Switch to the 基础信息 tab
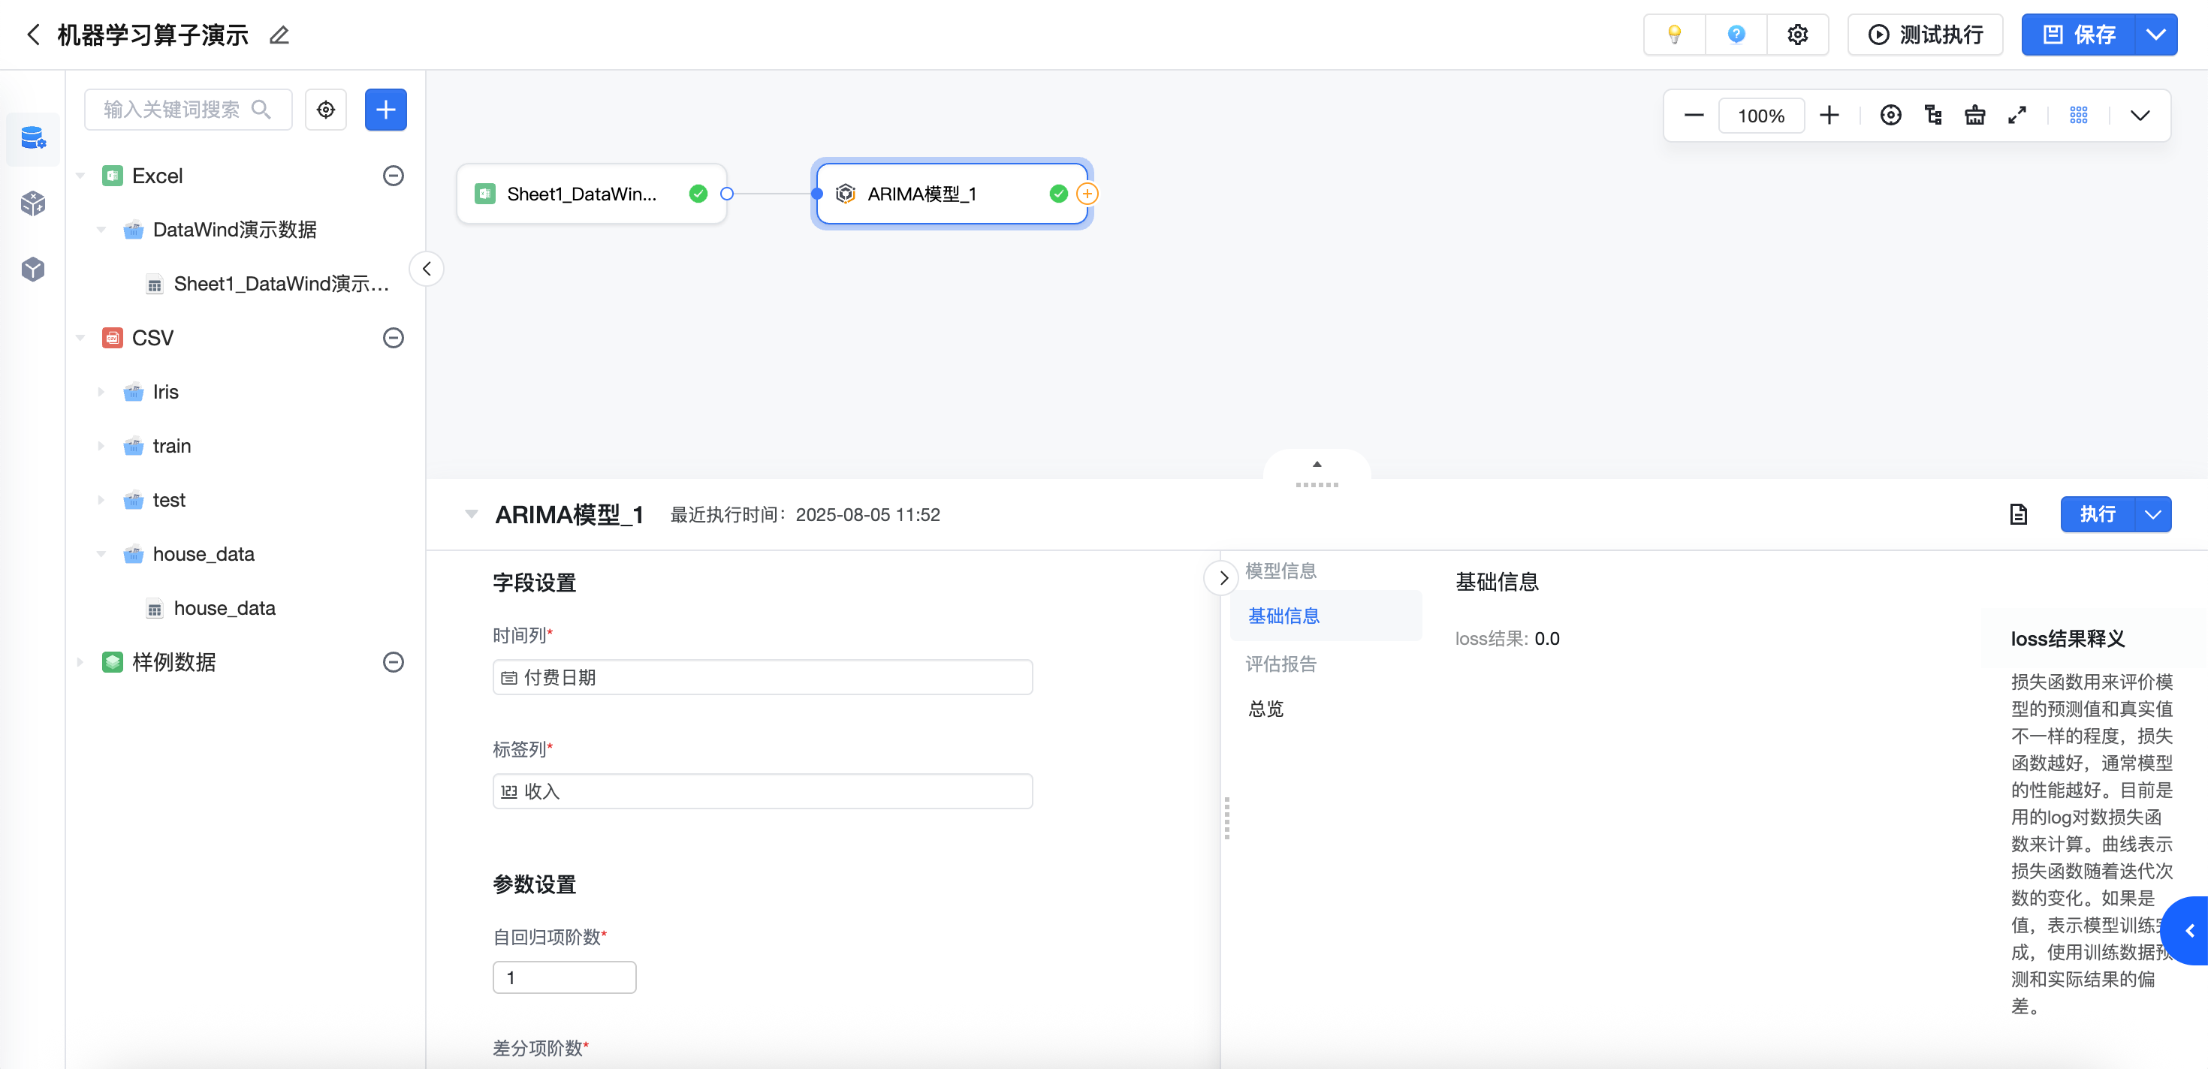The image size is (2208, 1069). (x=1325, y=616)
